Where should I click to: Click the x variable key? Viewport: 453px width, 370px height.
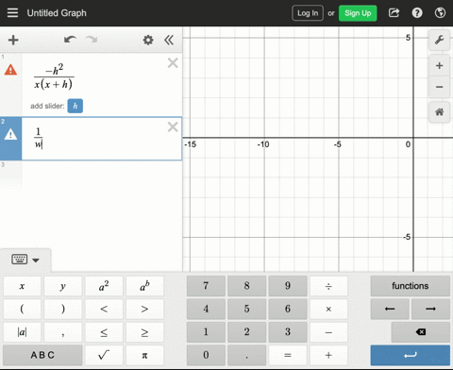point(22,286)
